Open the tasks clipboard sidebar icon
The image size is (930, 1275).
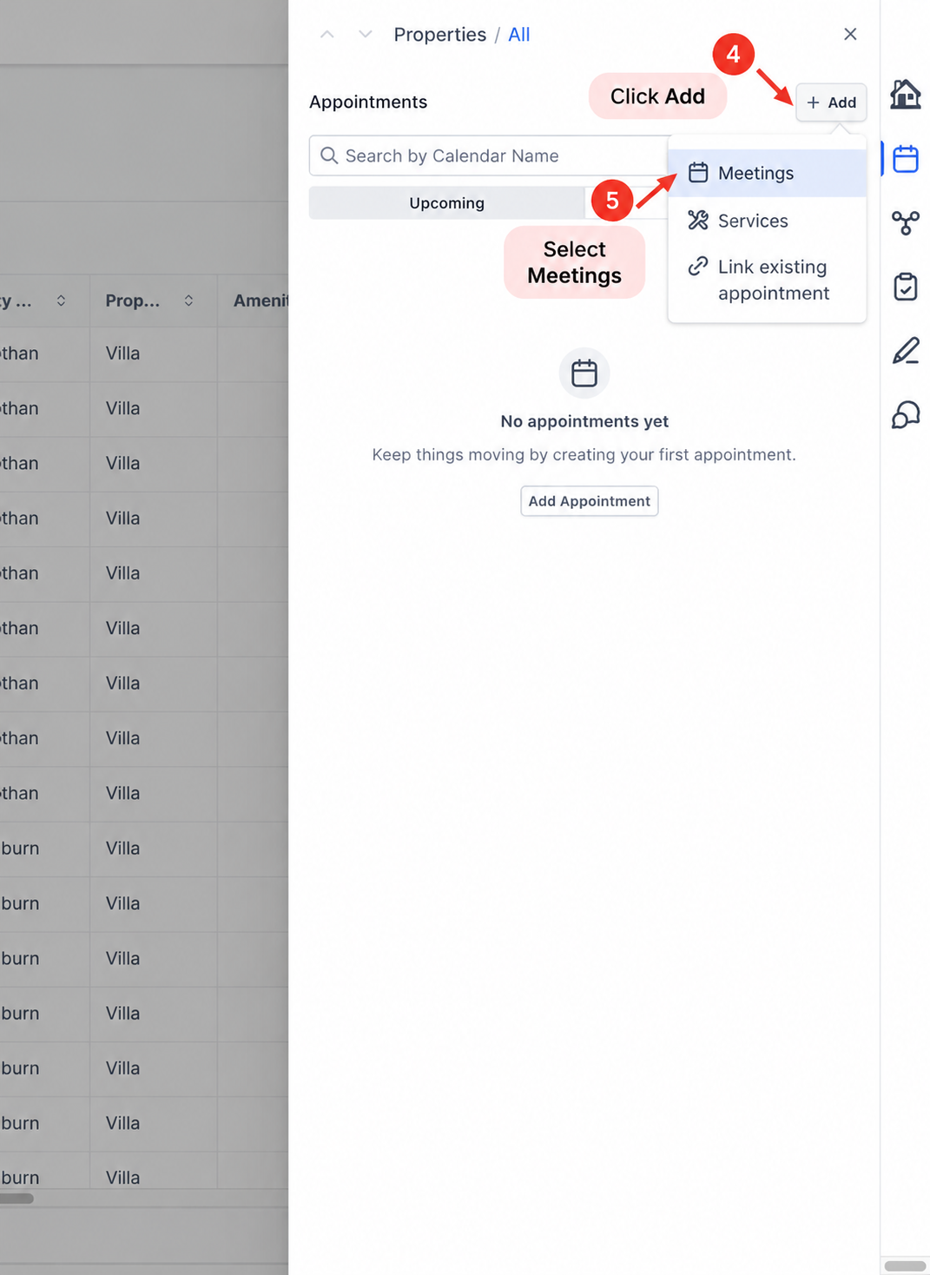tap(906, 287)
